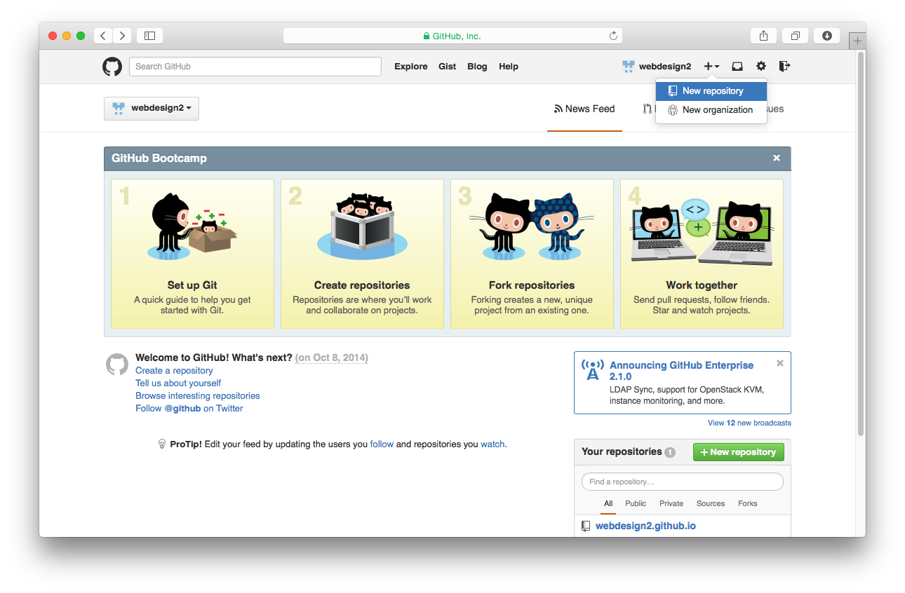Viewport: 905px width, 593px height.
Task: Switch to the News Feed tab
Action: tap(590, 109)
